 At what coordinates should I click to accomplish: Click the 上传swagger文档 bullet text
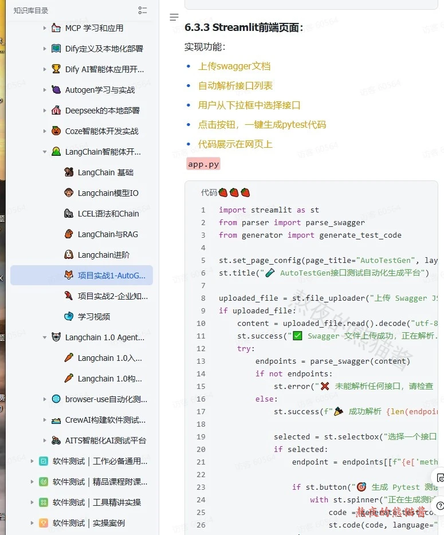coord(234,66)
